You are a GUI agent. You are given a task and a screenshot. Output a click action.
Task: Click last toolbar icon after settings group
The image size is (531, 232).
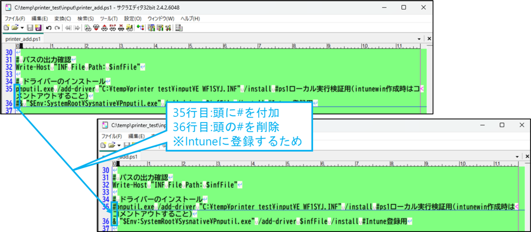179,28
